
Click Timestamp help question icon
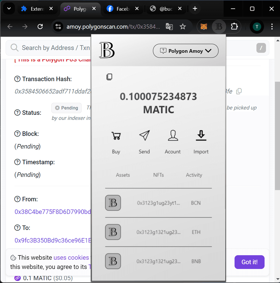coord(17,162)
